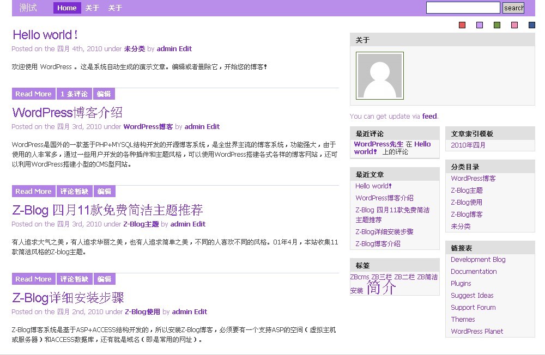Screen dimensions: 545x355
Task: Click Edit link in Hello world! meta line
Action: coord(185,49)
